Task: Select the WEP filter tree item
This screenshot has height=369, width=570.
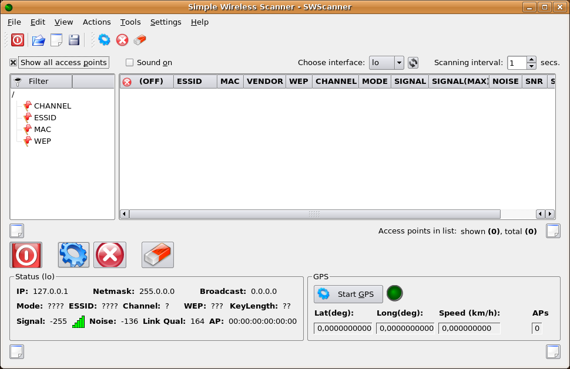Action: pyautogui.click(x=42, y=141)
